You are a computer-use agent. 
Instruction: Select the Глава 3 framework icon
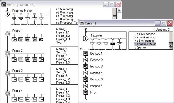pos(8,73)
